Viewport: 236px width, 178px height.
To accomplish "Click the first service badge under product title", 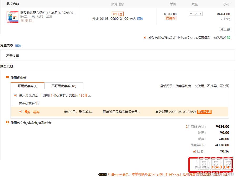I will click(x=22, y=20).
